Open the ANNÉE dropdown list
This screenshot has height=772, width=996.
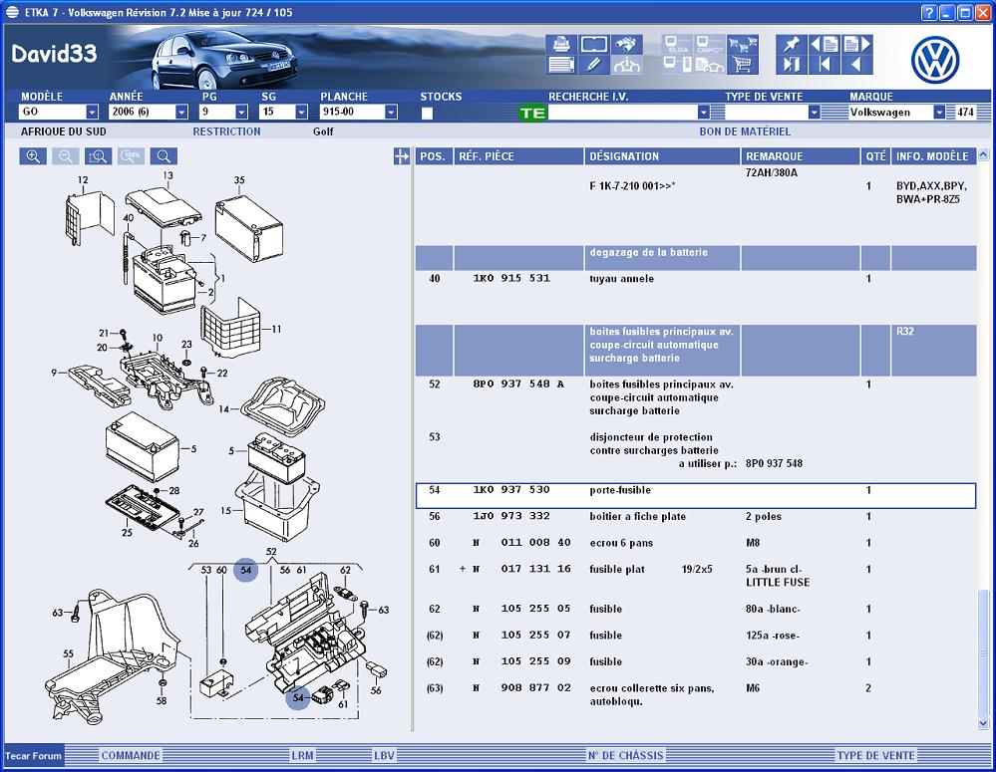pyautogui.click(x=181, y=113)
